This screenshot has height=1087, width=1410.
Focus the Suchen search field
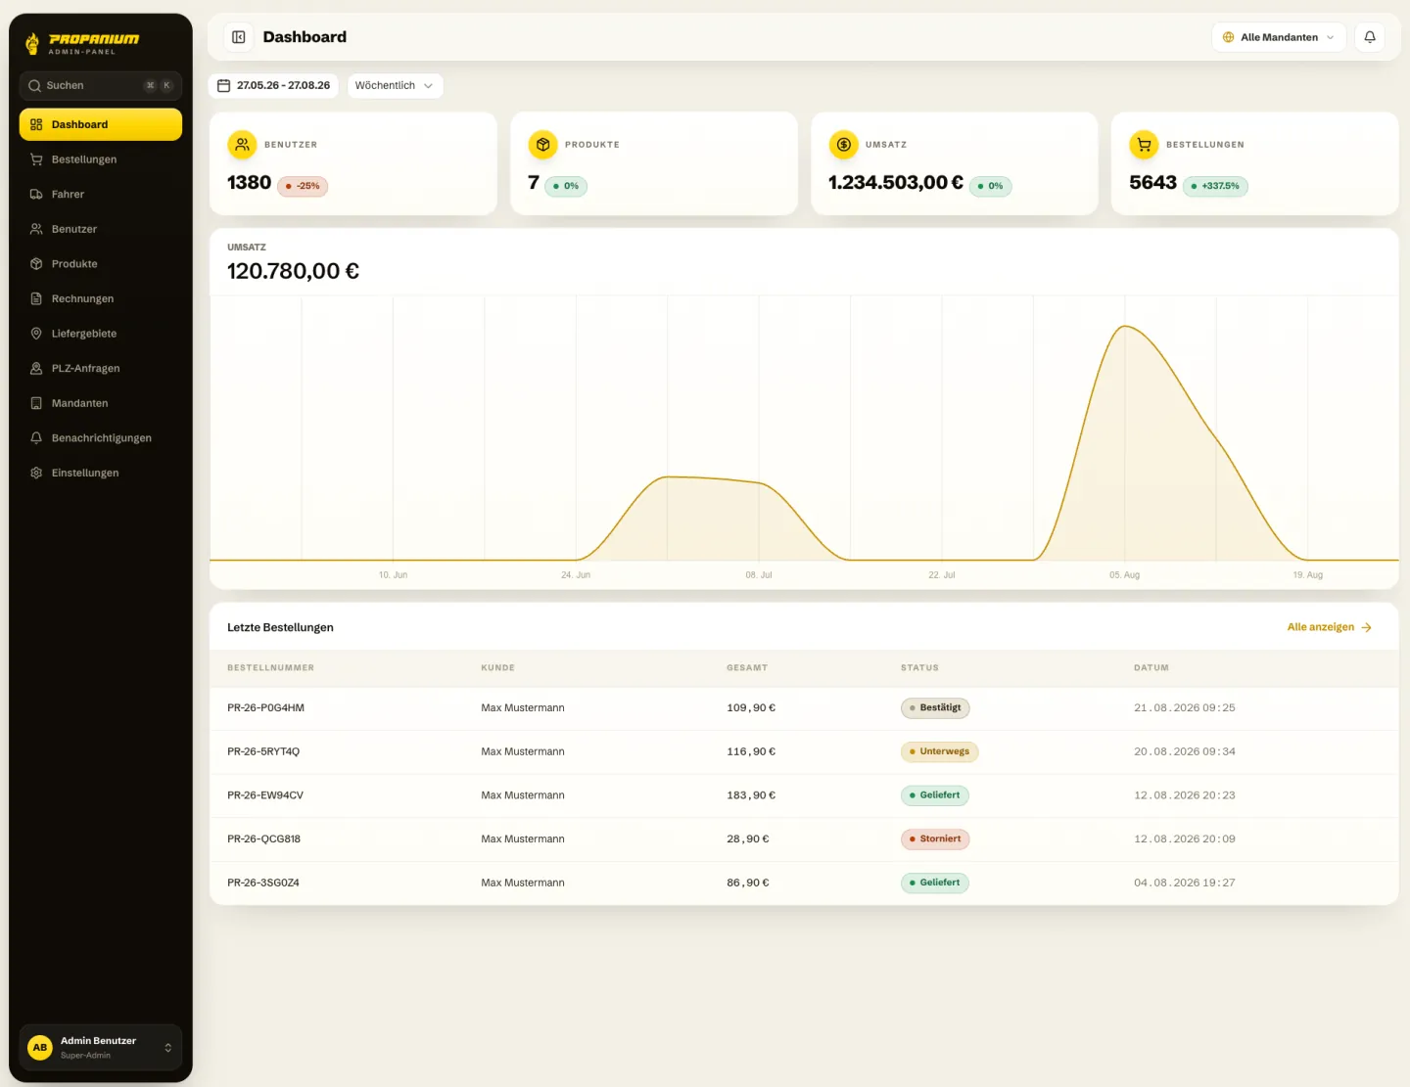pyautogui.click(x=101, y=86)
